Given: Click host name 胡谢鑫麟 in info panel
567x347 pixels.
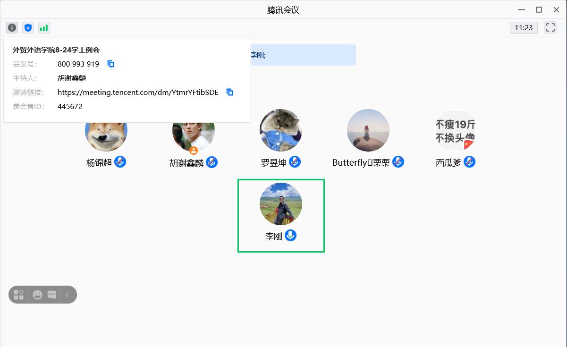Looking at the screenshot, I should 72,78.
